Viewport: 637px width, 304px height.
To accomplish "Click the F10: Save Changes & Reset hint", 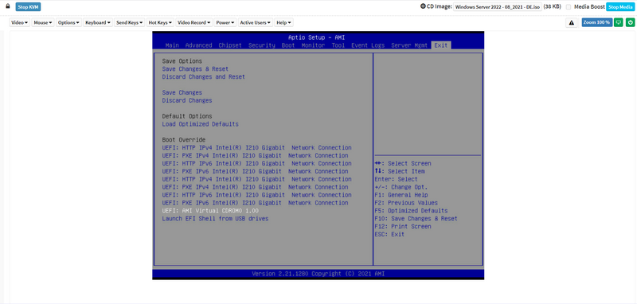I will (x=416, y=218).
